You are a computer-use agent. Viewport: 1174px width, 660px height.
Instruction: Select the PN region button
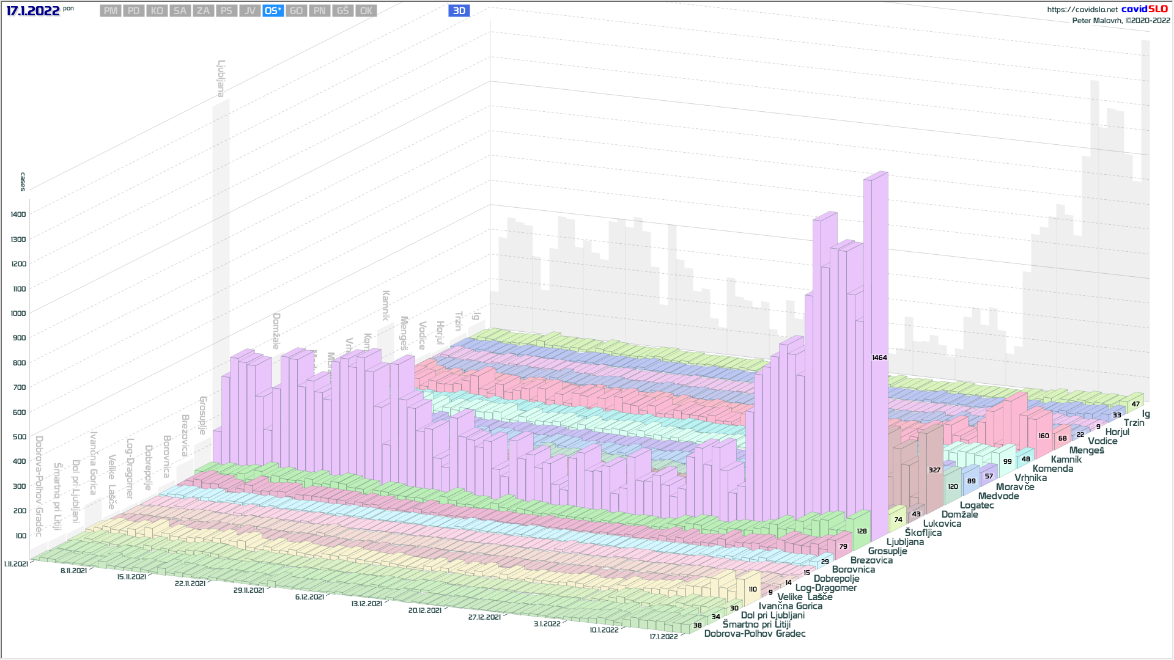(319, 11)
